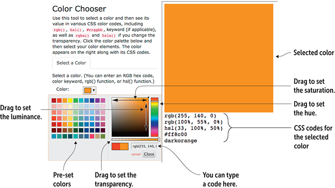The width and height of the screenshot is (335, 188).
Task: Choose the olive green bottom-right palette swatch
Action: [x=103, y=136]
